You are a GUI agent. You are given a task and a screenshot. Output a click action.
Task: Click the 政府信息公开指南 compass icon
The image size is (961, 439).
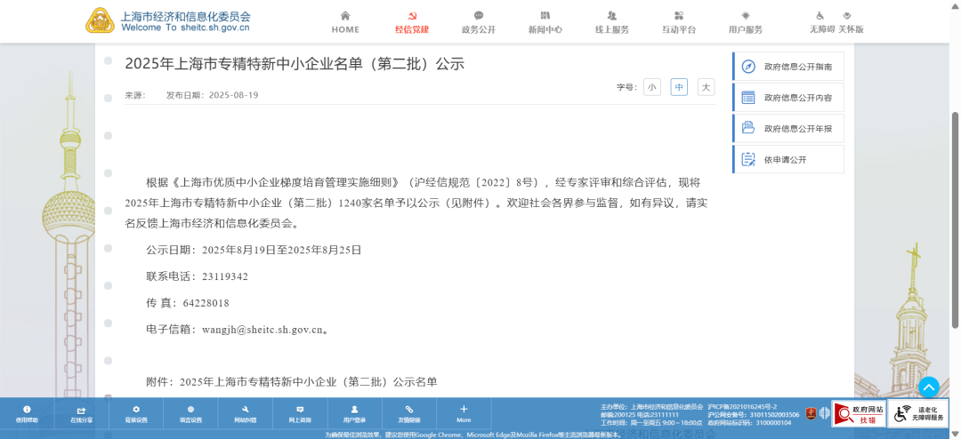click(748, 67)
